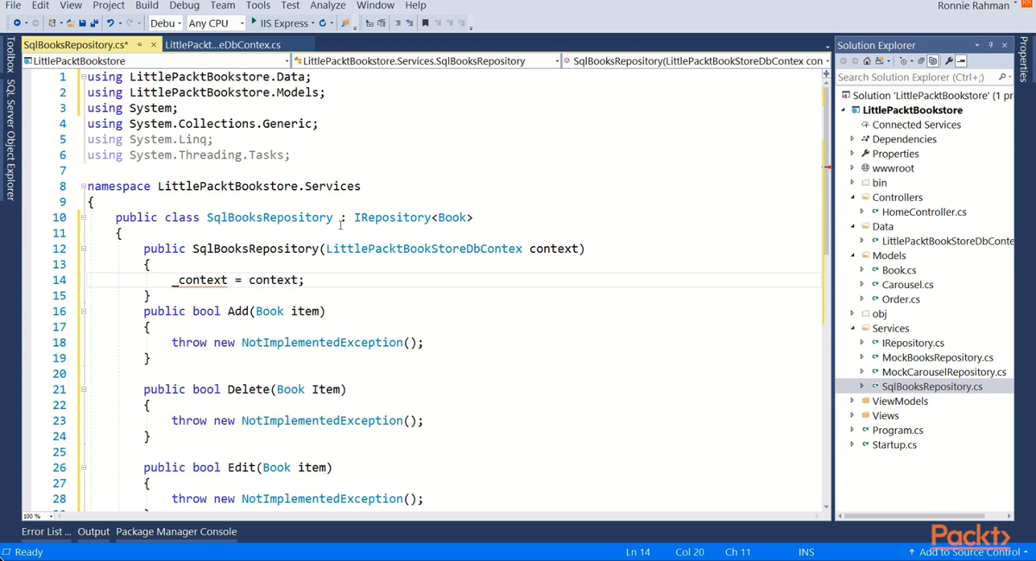Click the Ronnie Rahman account name
The width and height of the screenshot is (1036, 561).
tap(973, 6)
